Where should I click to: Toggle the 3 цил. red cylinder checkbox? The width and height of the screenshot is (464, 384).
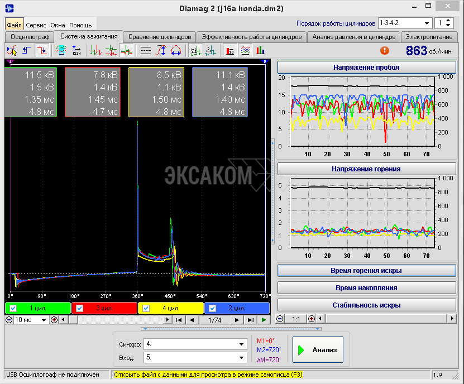(80, 308)
